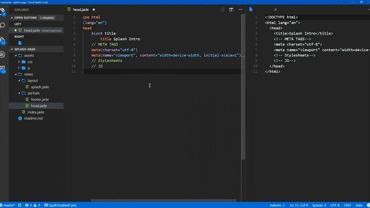Viewport: 370px width, 208px height.
Task: Click the 1 UNSAVED badge
Action: point(47,18)
